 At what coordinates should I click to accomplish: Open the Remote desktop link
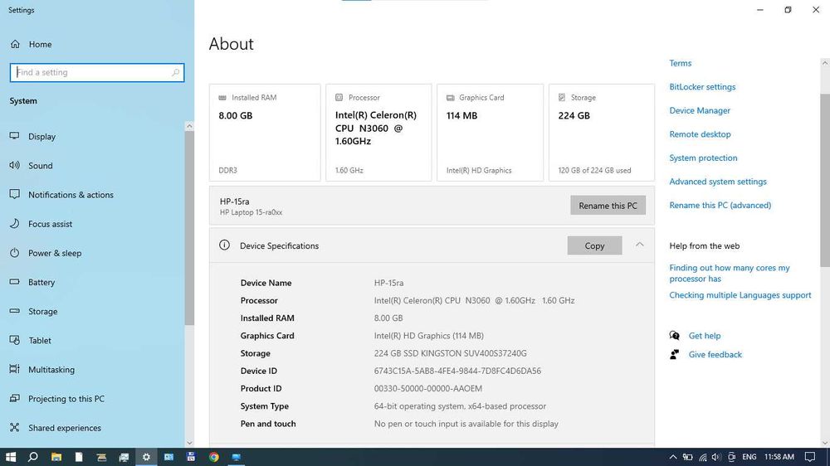coord(700,134)
